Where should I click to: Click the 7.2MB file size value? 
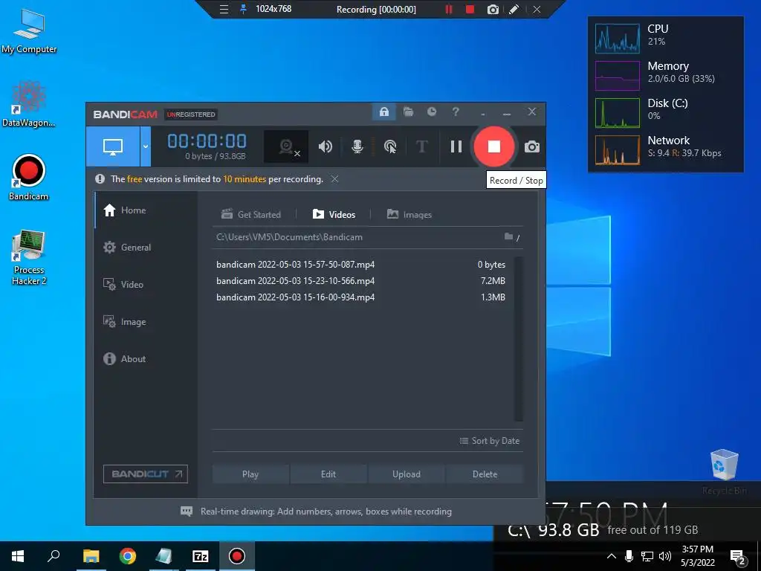click(493, 280)
